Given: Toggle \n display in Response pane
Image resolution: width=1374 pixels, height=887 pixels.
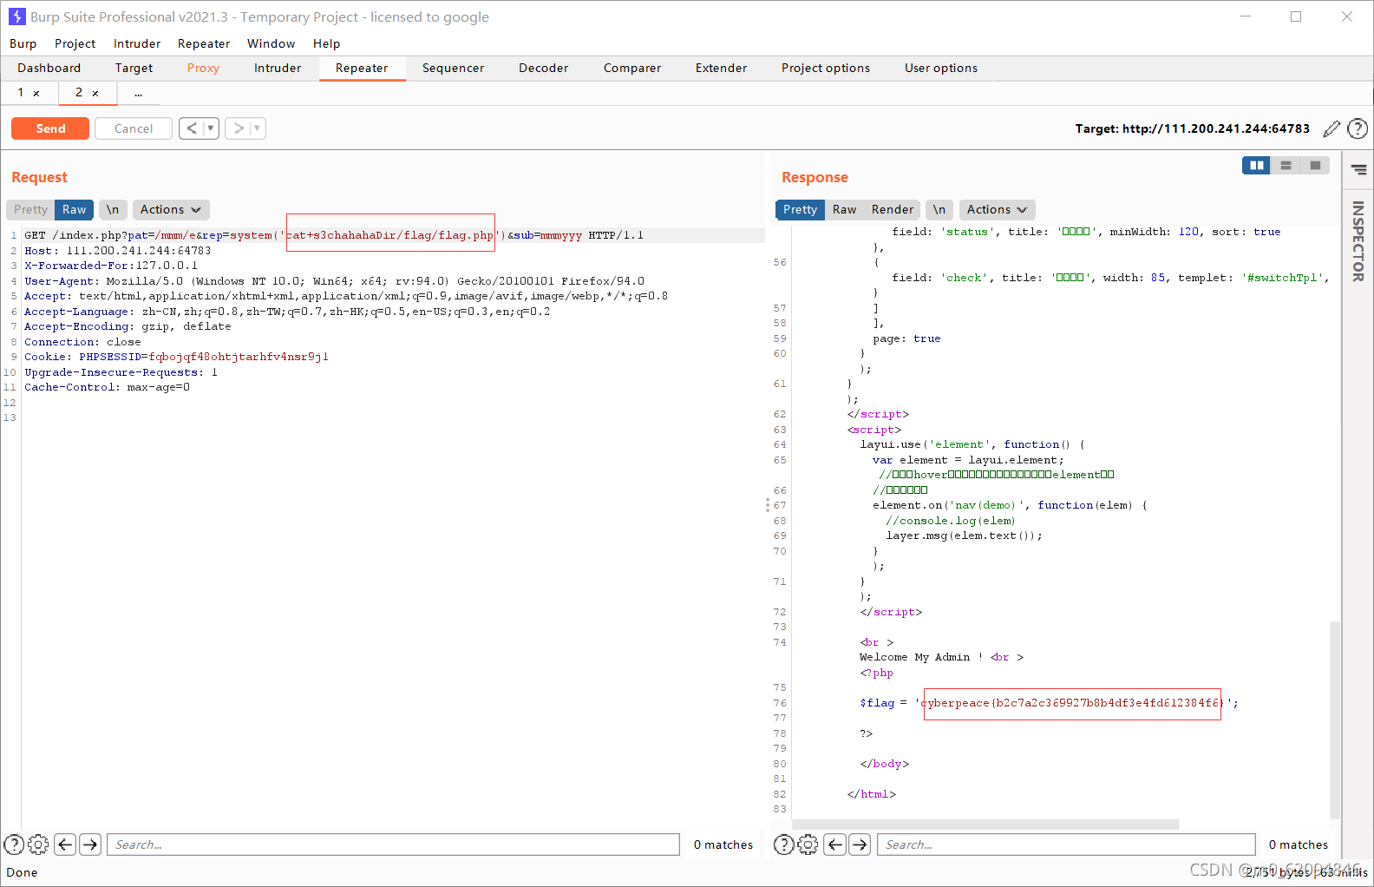Looking at the screenshot, I should (939, 209).
